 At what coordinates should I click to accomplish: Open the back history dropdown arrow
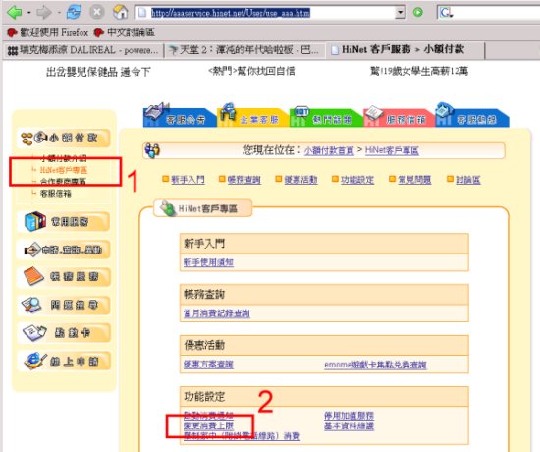pyautogui.click(x=28, y=13)
